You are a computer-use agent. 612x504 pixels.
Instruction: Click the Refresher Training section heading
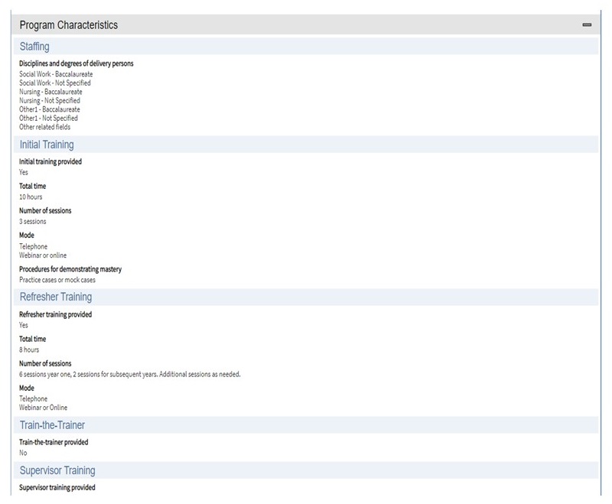55,297
